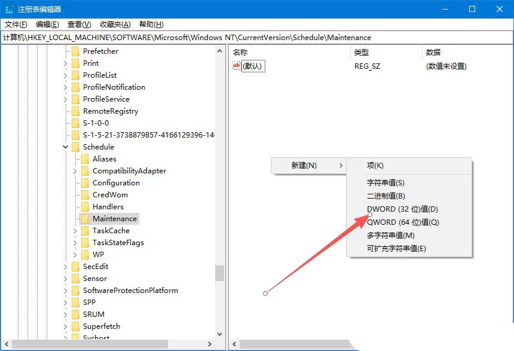Open the 编辑(E) menu
The height and width of the screenshot is (351, 514).
click(x=47, y=25)
